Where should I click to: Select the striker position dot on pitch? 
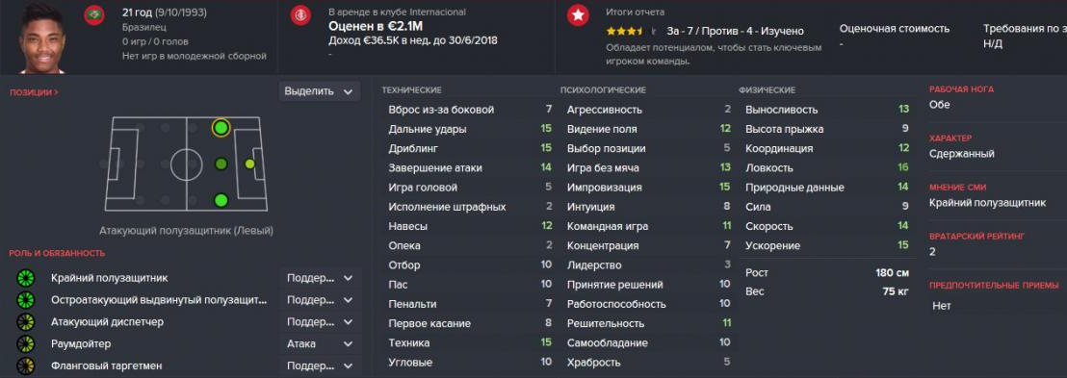[249, 164]
